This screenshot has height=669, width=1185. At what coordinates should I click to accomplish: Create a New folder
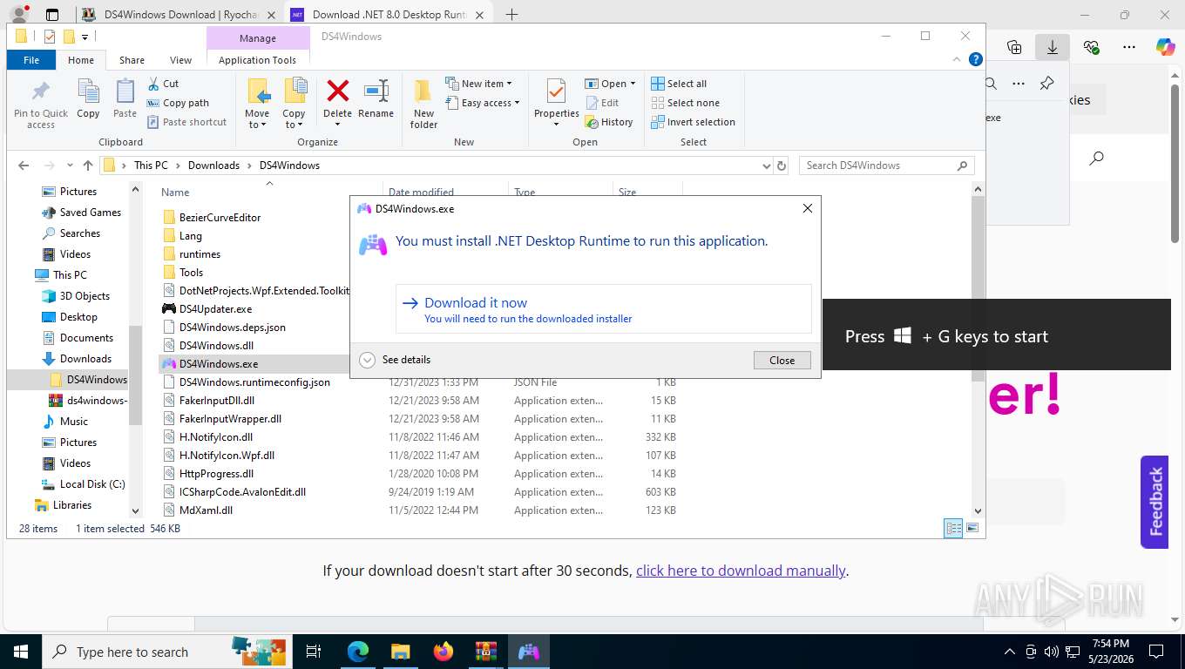pyautogui.click(x=423, y=104)
